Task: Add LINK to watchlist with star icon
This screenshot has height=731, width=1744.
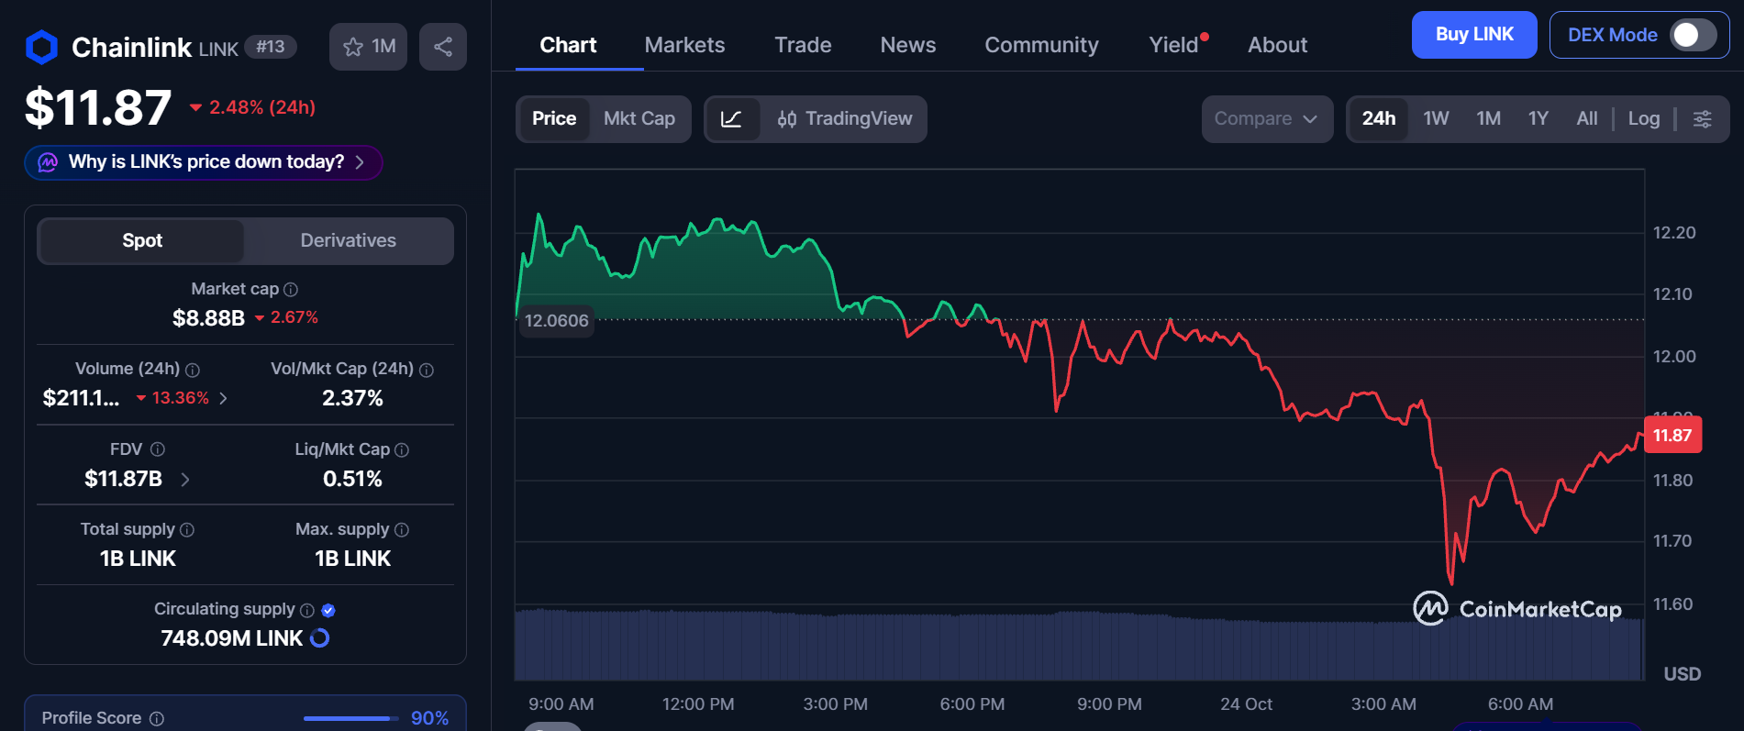Action: 368,47
